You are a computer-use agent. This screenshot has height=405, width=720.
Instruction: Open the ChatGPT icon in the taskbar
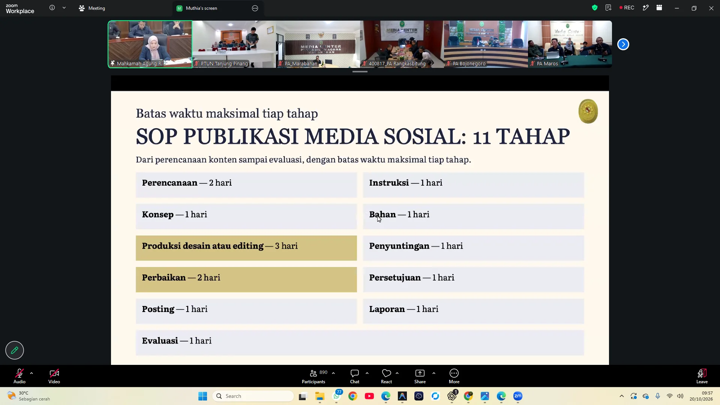click(452, 396)
